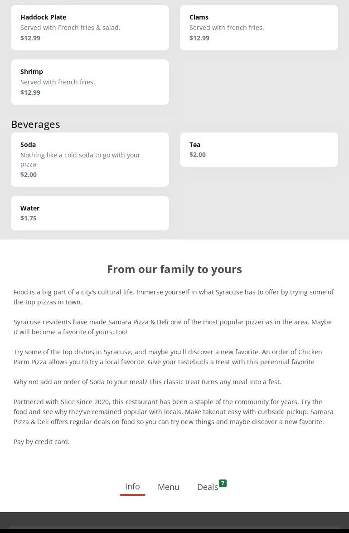Click the "From our family to yours" heading
349x533 pixels.
pos(174,269)
